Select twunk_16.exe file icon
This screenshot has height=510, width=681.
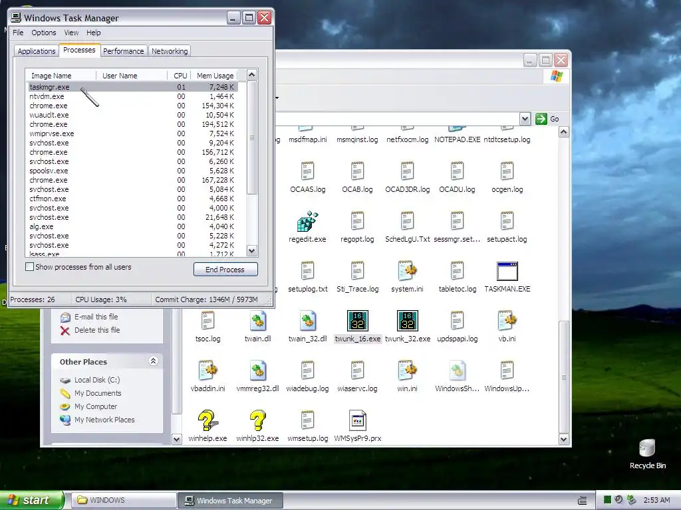point(357,321)
